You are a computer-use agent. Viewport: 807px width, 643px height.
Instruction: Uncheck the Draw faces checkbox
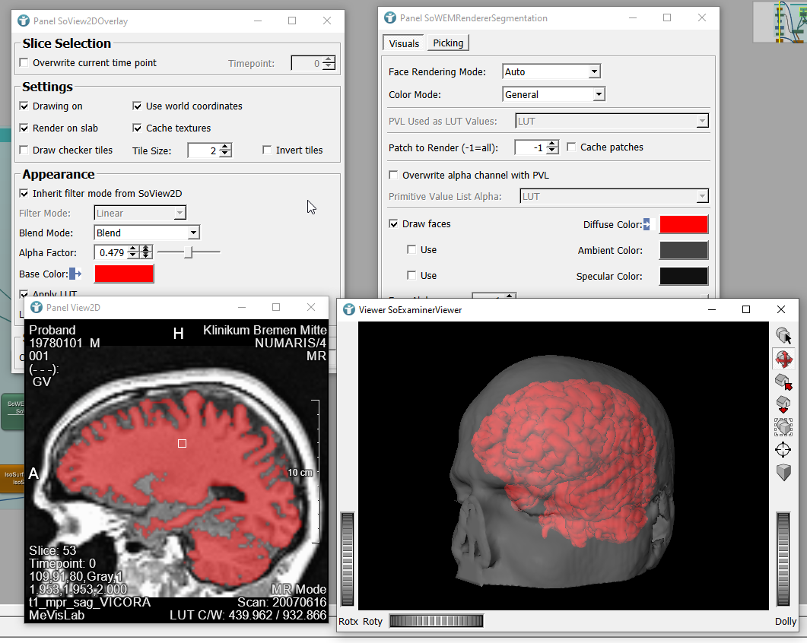[x=393, y=224]
